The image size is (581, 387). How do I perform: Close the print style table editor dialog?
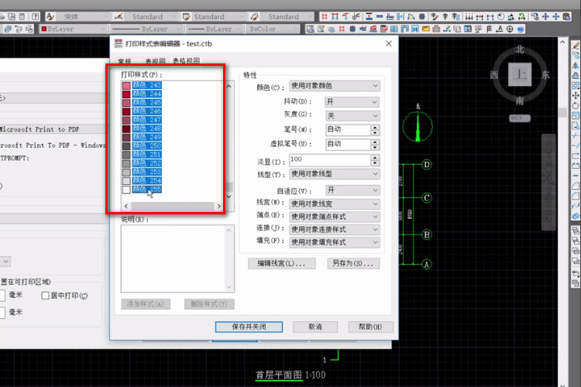389,43
